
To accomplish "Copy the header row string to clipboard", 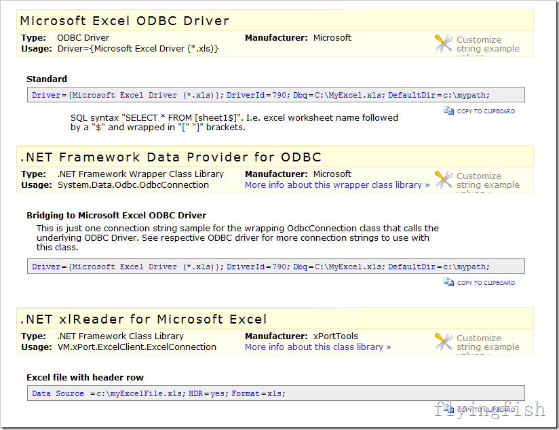I will pyautogui.click(x=486, y=410).
